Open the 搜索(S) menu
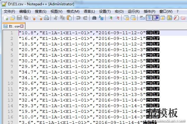The width and height of the screenshot is (187, 124). 41,12
